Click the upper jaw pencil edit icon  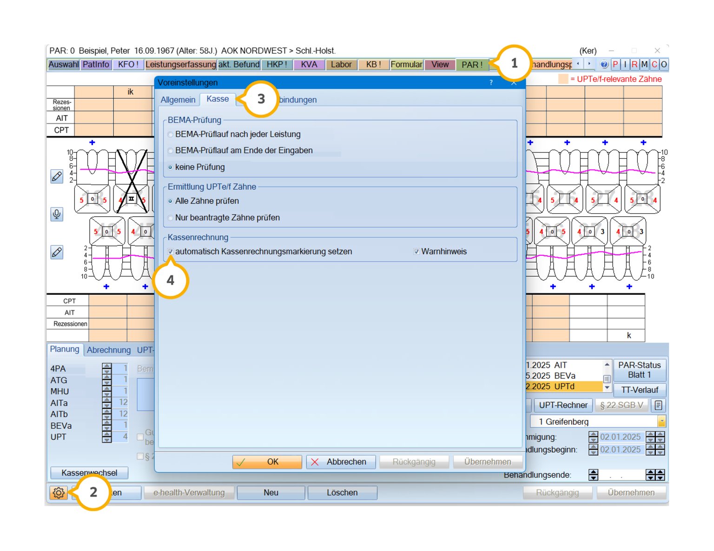pyautogui.click(x=57, y=176)
